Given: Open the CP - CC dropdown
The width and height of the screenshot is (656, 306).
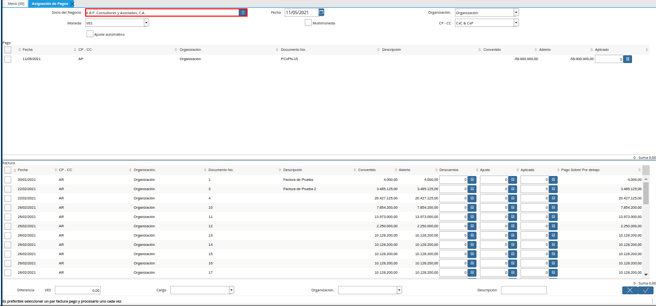Looking at the screenshot, I should [x=516, y=23].
